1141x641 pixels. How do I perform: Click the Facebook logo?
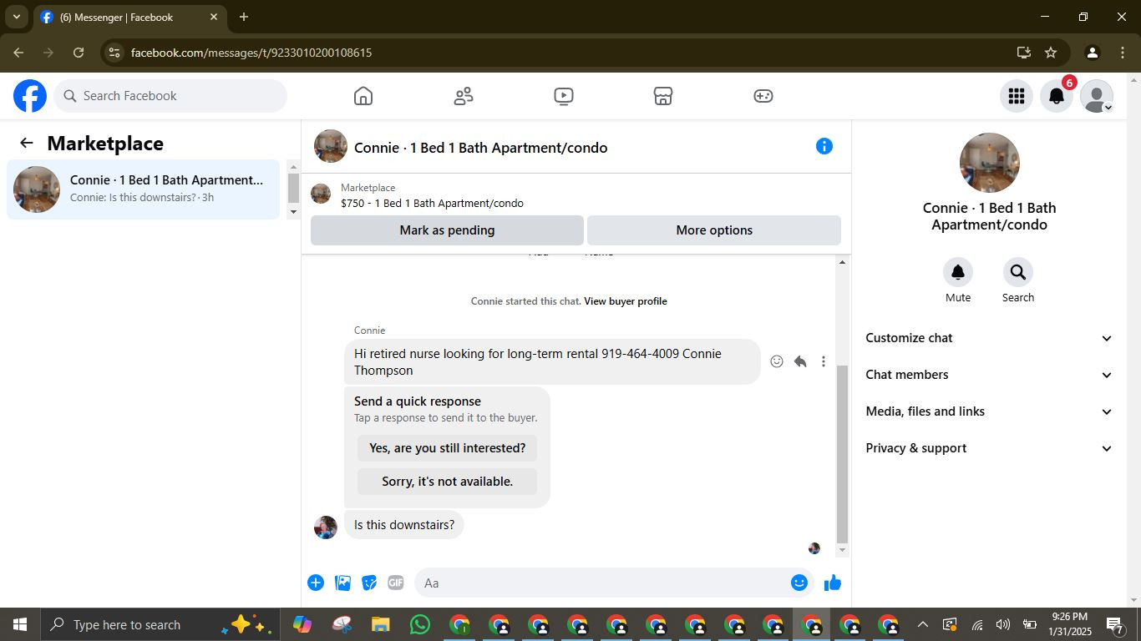point(30,96)
